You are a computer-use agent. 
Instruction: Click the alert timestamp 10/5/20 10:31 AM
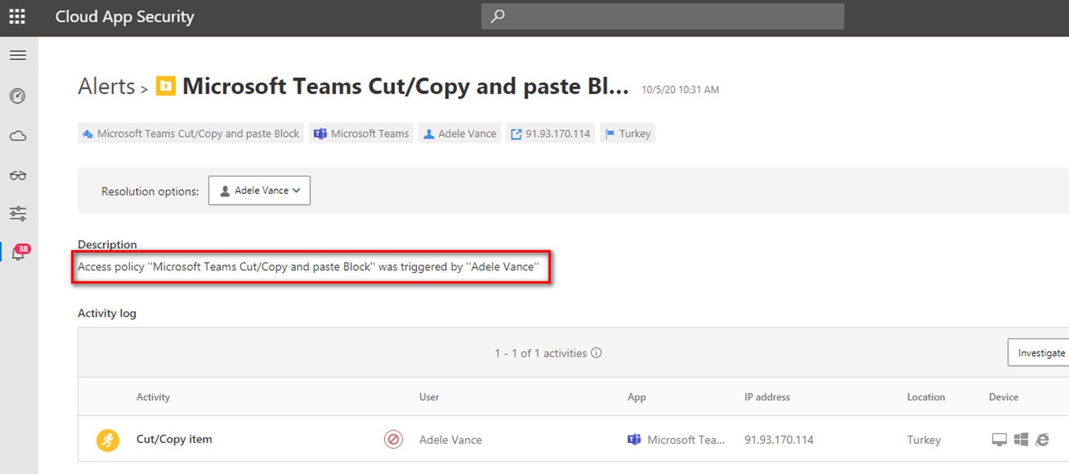(680, 90)
